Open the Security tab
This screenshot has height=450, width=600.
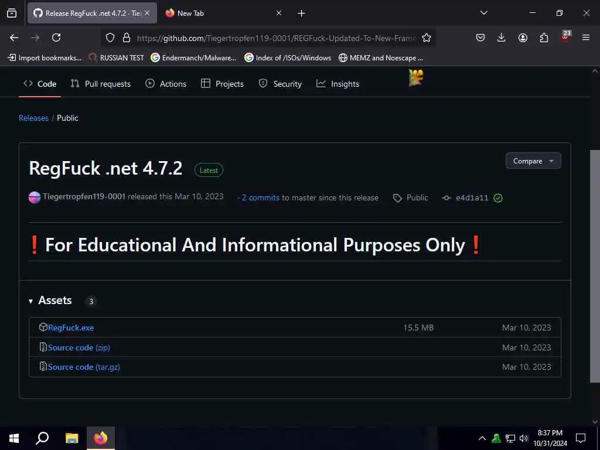(280, 84)
